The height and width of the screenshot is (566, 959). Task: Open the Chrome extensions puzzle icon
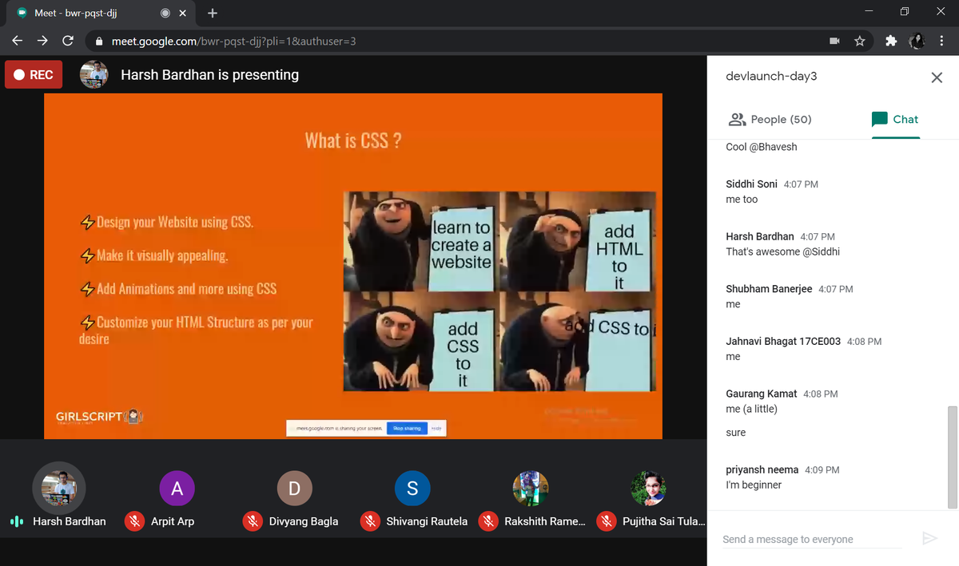coord(891,41)
